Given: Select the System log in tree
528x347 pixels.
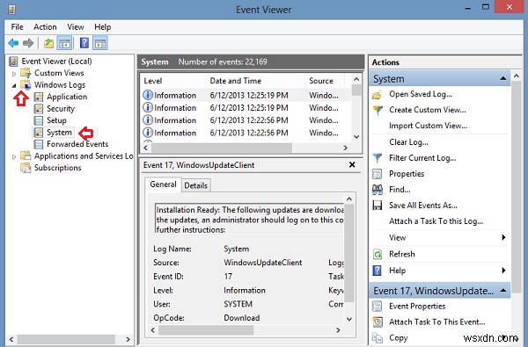Looking at the screenshot, I should [59, 133].
